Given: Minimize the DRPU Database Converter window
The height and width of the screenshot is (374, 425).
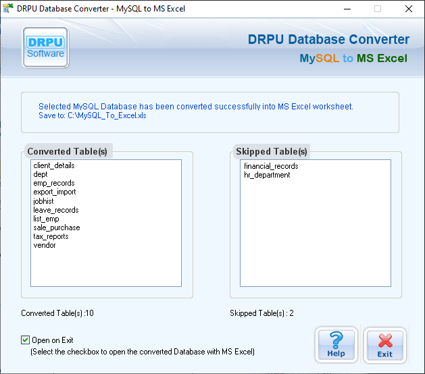Looking at the screenshot, I should [347, 9].
